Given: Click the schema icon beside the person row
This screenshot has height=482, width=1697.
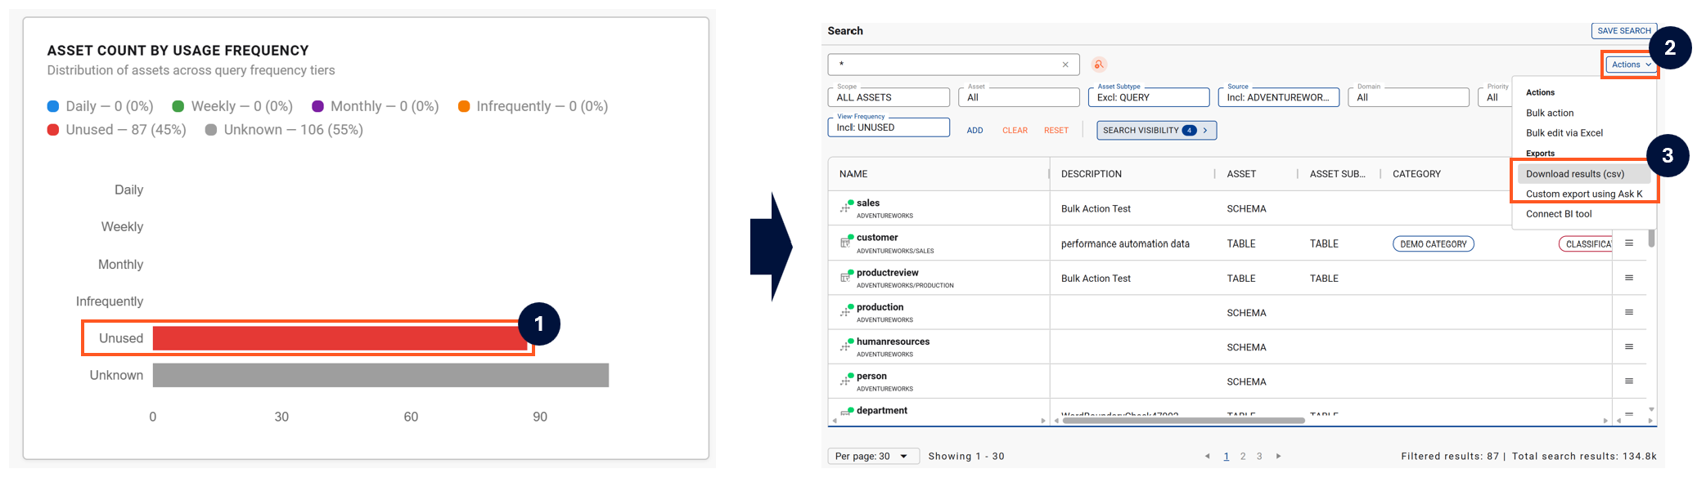Looking at the screenshot, I should click(x=846, y=380).
